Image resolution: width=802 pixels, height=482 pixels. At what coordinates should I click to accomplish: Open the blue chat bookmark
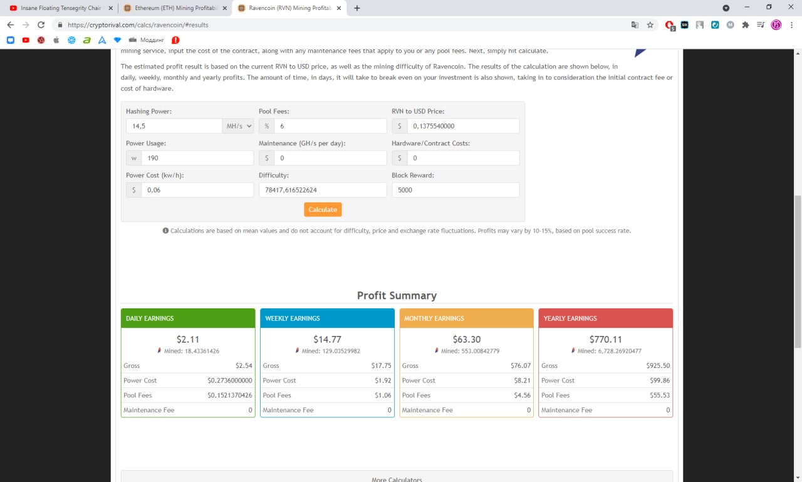pos(10,40)
